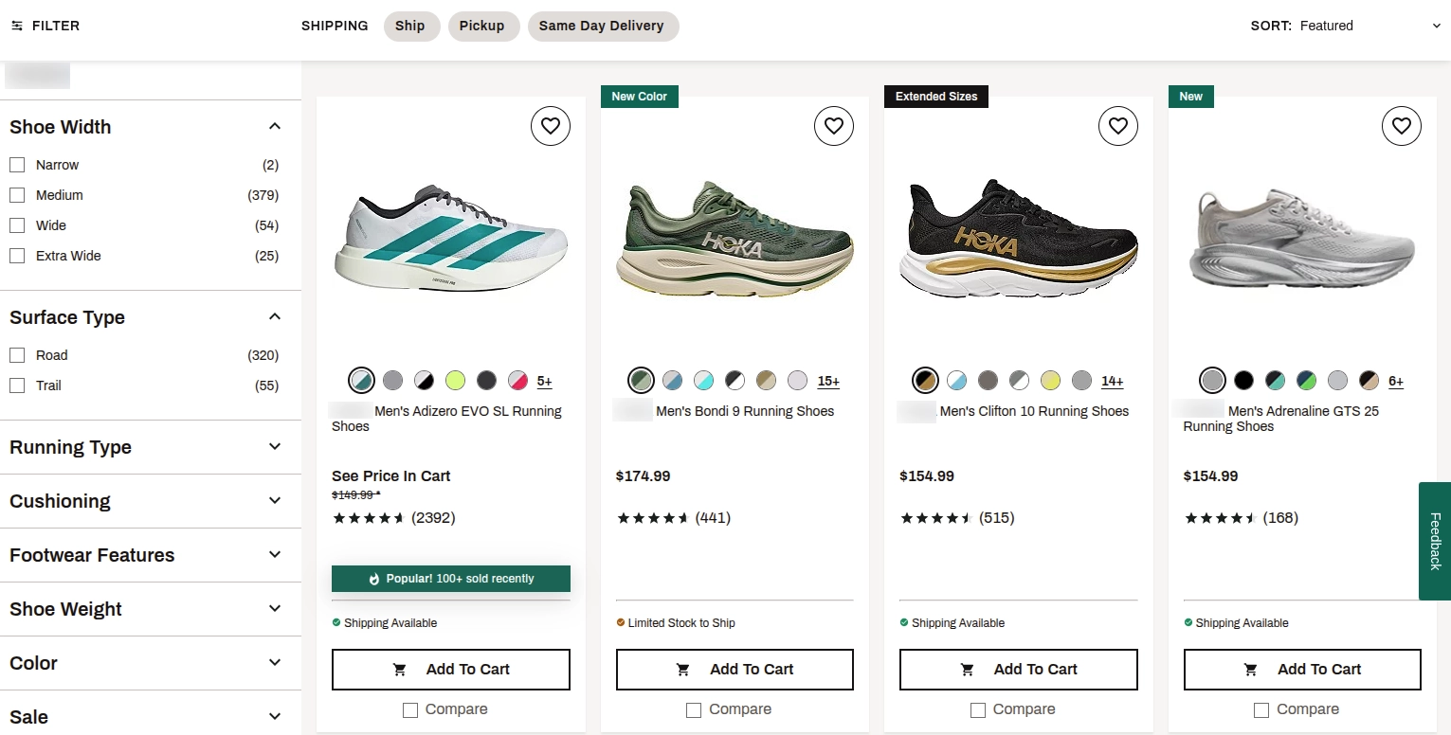Click the flame icon on Popular badge

[373, 579]
